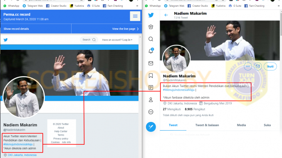282x158 pixels.
Task: Open Lists icon in Twitter sidebar
Action: [x=151, y=88]
